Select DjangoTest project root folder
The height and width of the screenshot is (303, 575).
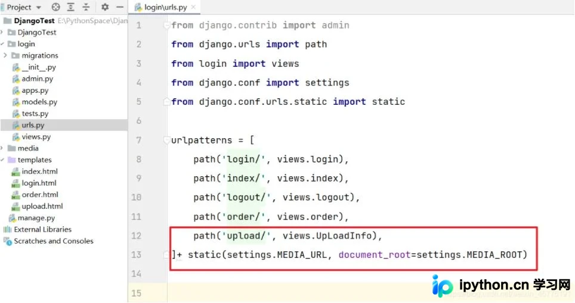[34, 21]
